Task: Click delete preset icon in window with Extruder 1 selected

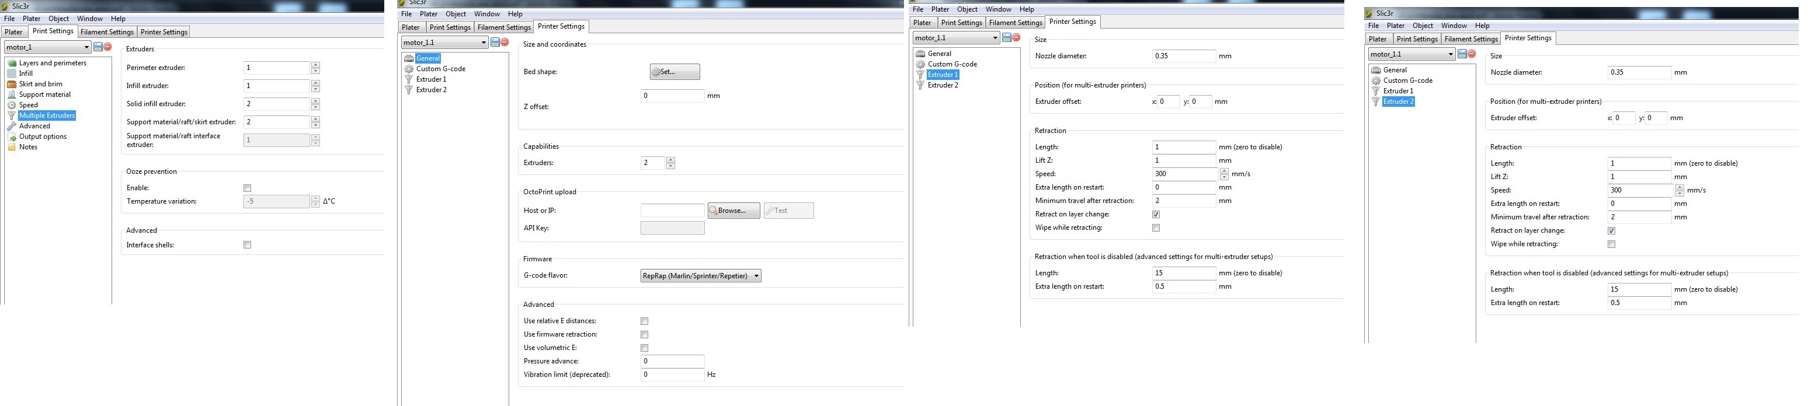Action: (1016, 37)
